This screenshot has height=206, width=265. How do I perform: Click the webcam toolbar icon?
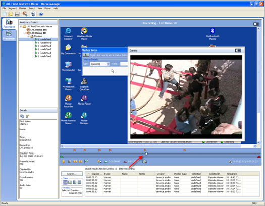click(33, 14)
